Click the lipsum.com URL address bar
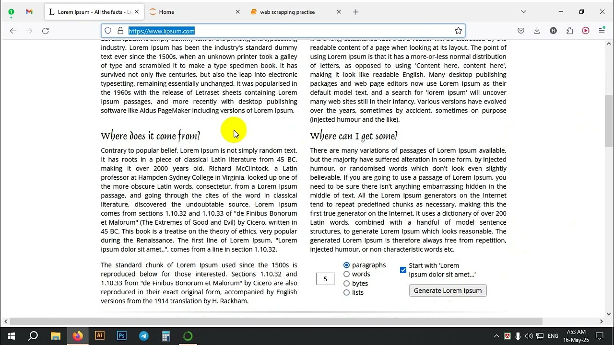Screen dimensions: 614x345 (x=283, y=31)
